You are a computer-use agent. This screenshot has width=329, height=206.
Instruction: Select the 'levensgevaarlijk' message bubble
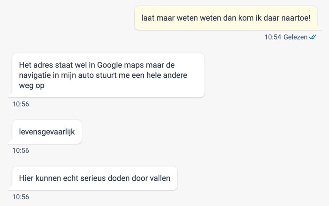coord(47,132)
